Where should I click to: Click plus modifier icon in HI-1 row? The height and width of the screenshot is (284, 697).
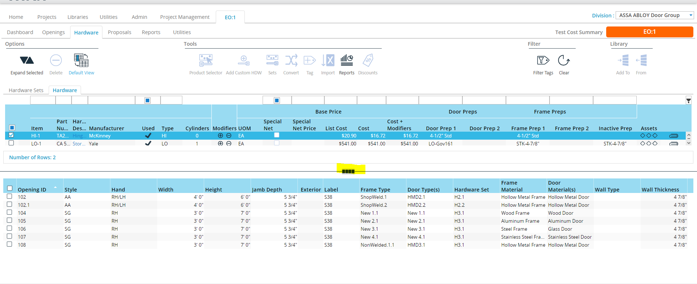(x=220, y=136)
